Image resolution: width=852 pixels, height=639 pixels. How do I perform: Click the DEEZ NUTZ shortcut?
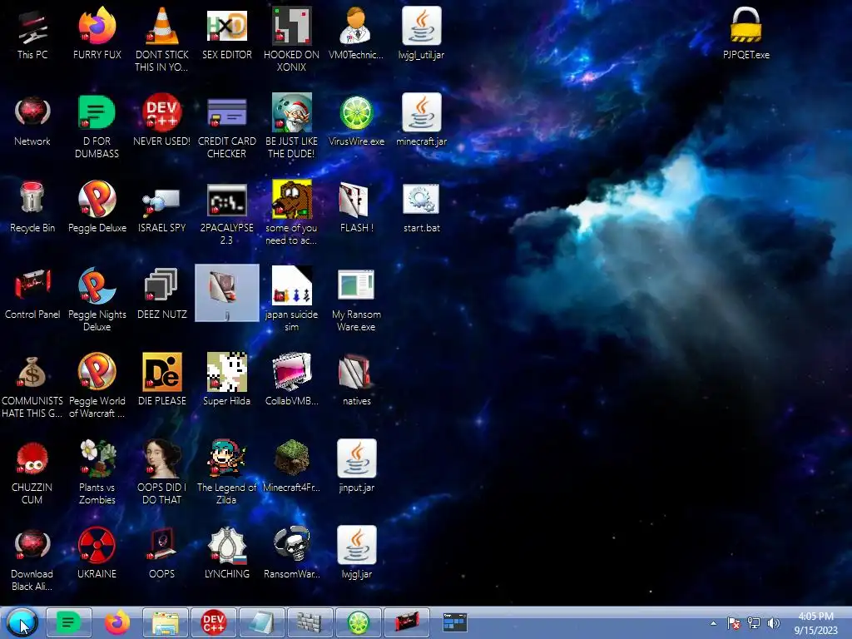coord(162,294)
